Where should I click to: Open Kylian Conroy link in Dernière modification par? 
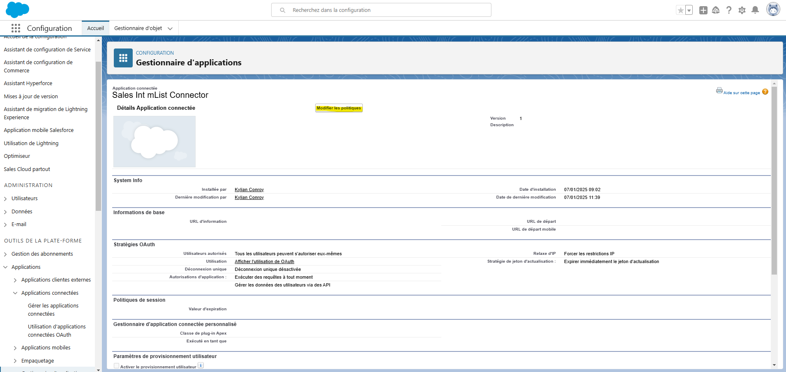pyautogui.click(x=249, y=197)
